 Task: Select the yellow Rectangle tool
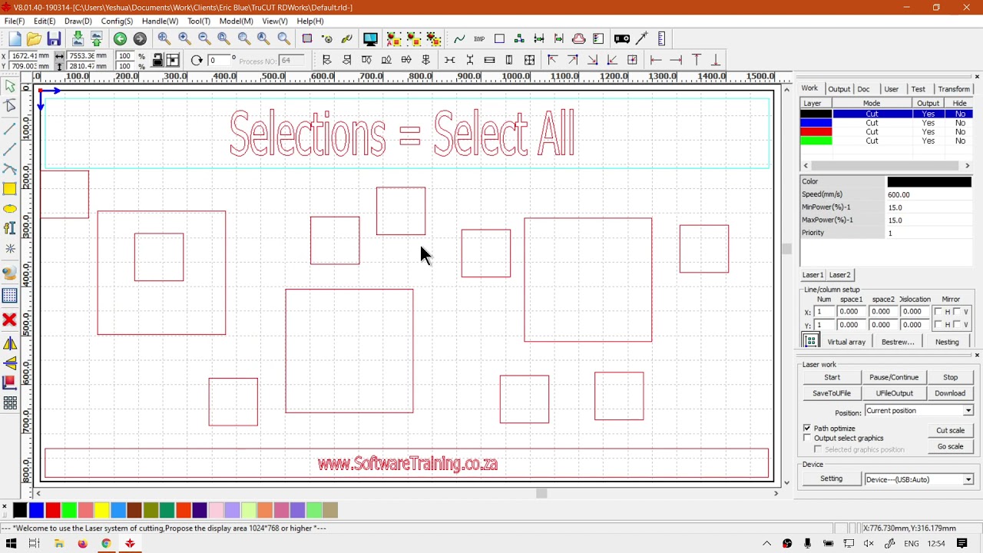coord(10,189)
